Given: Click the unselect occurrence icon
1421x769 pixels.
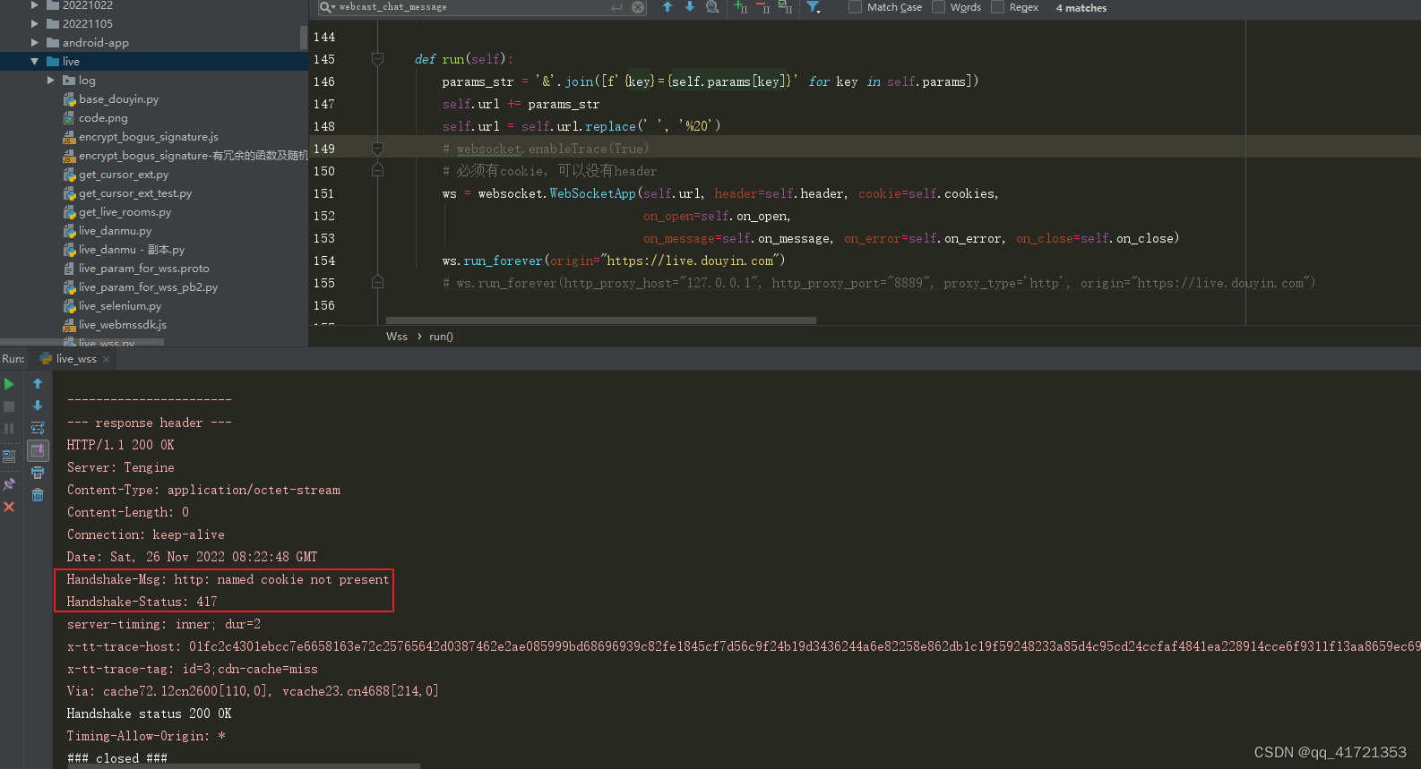Looking at the screenshot, I should pyautogui.click(x=762, y=7).
